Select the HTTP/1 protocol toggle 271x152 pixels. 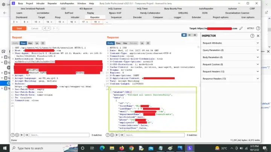coord(250,28)
